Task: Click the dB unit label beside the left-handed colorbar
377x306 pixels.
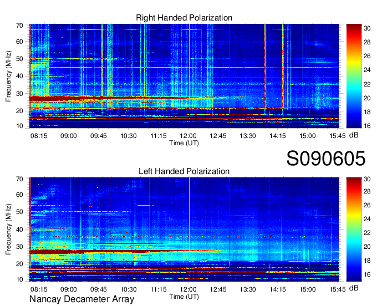Action: tap(354, 288)
